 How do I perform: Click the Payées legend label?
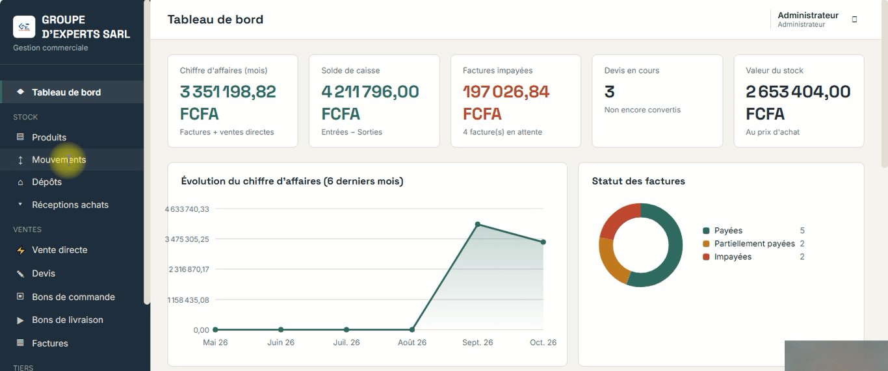tap(728, 231)
